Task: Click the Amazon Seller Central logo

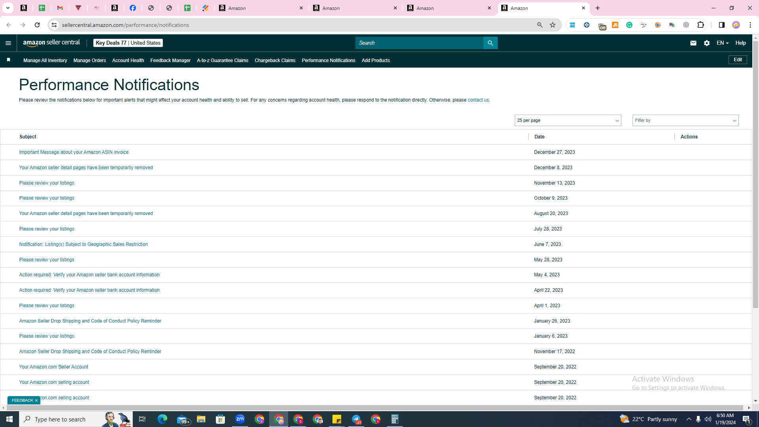Action: (51, 43)
